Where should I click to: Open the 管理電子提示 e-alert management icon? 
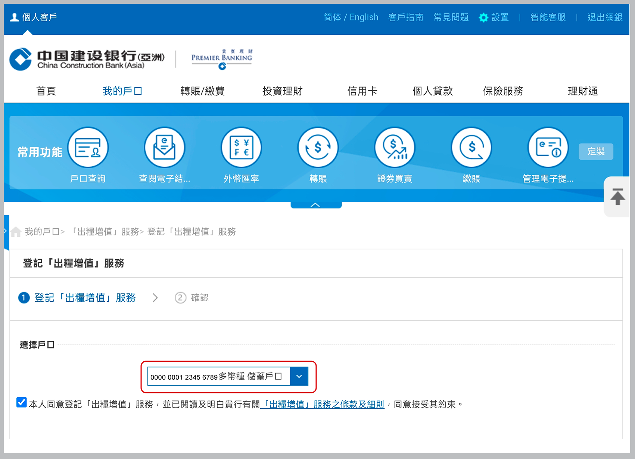(548, 148)
